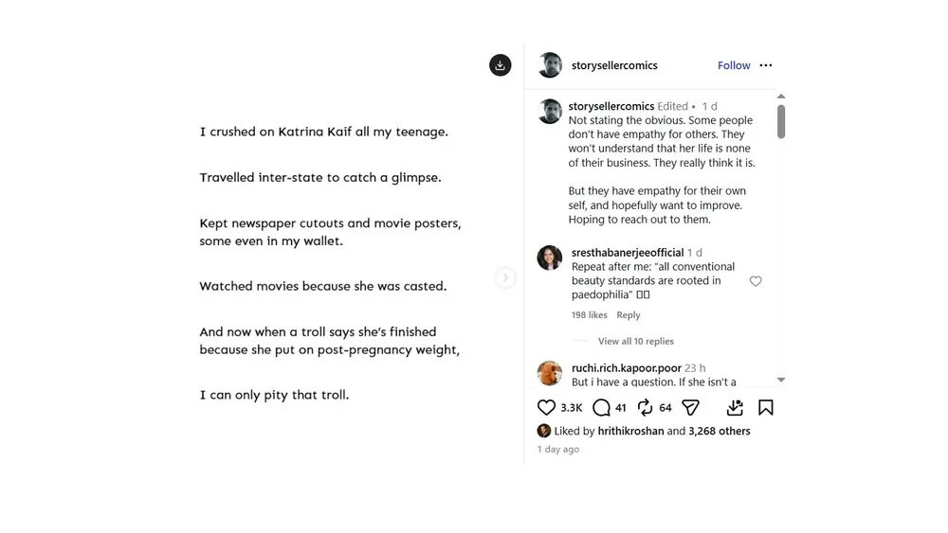Share the post with the paper plane icon

tap(690, 407)
